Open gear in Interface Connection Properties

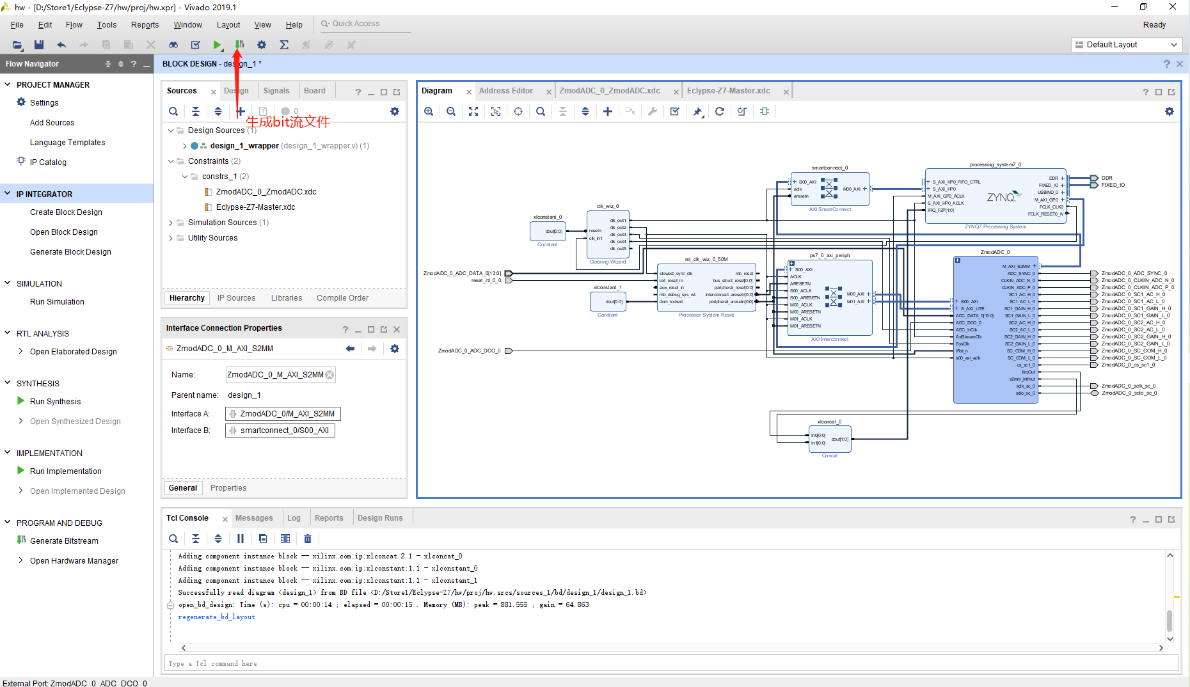coord(395,349)
